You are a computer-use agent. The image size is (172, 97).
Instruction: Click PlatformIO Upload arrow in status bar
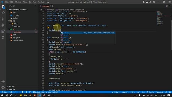point(19,92)
